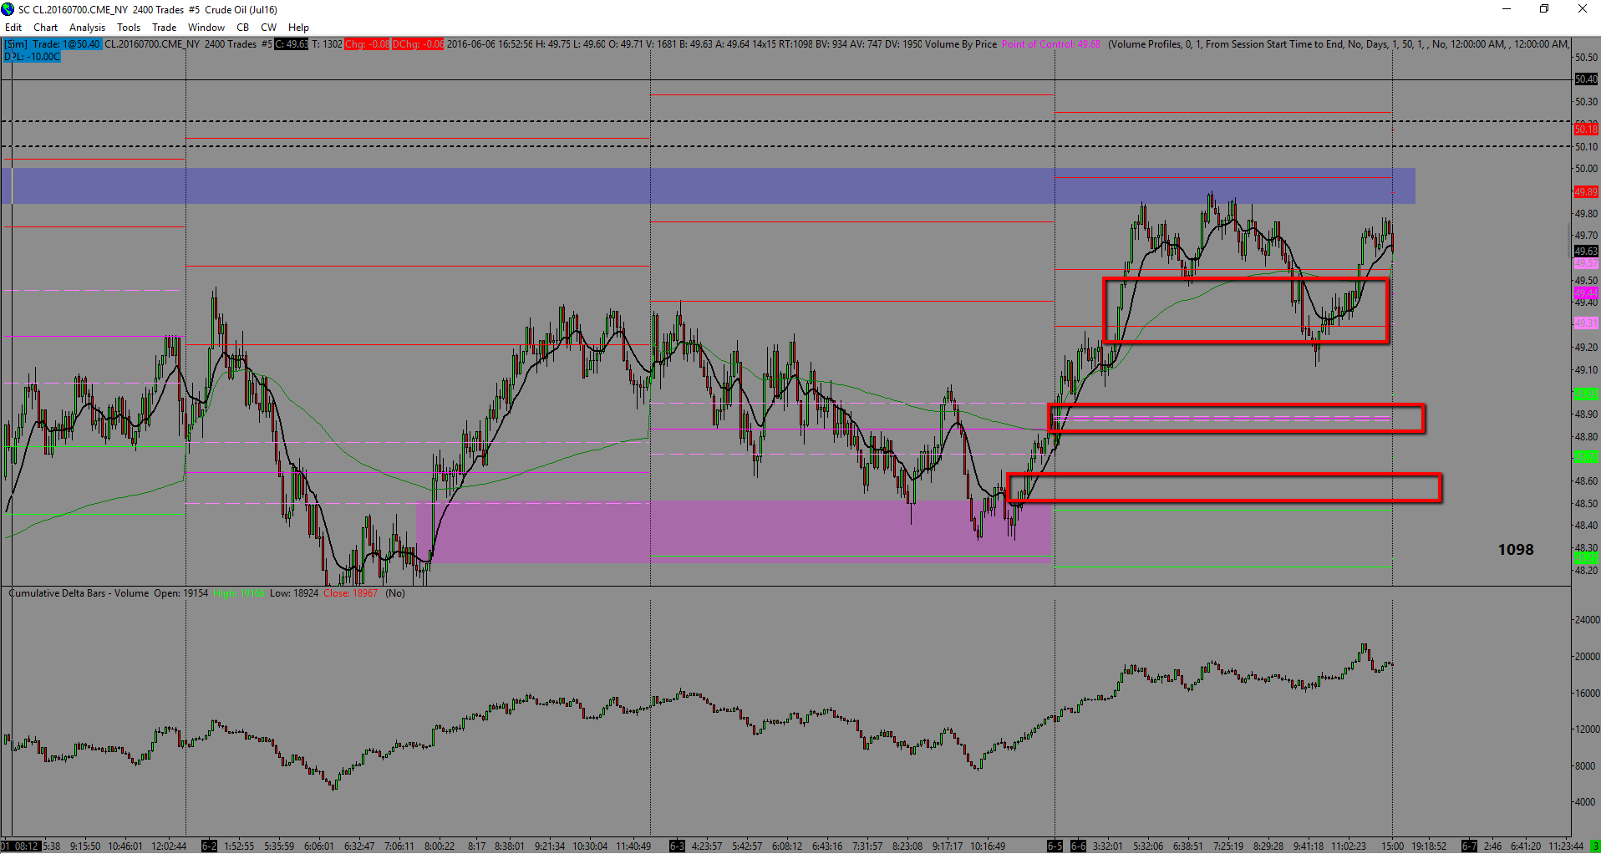The image size is (1601, 854).
Task: Click the 12:02:44 time axis label
Action: [170, 846]
